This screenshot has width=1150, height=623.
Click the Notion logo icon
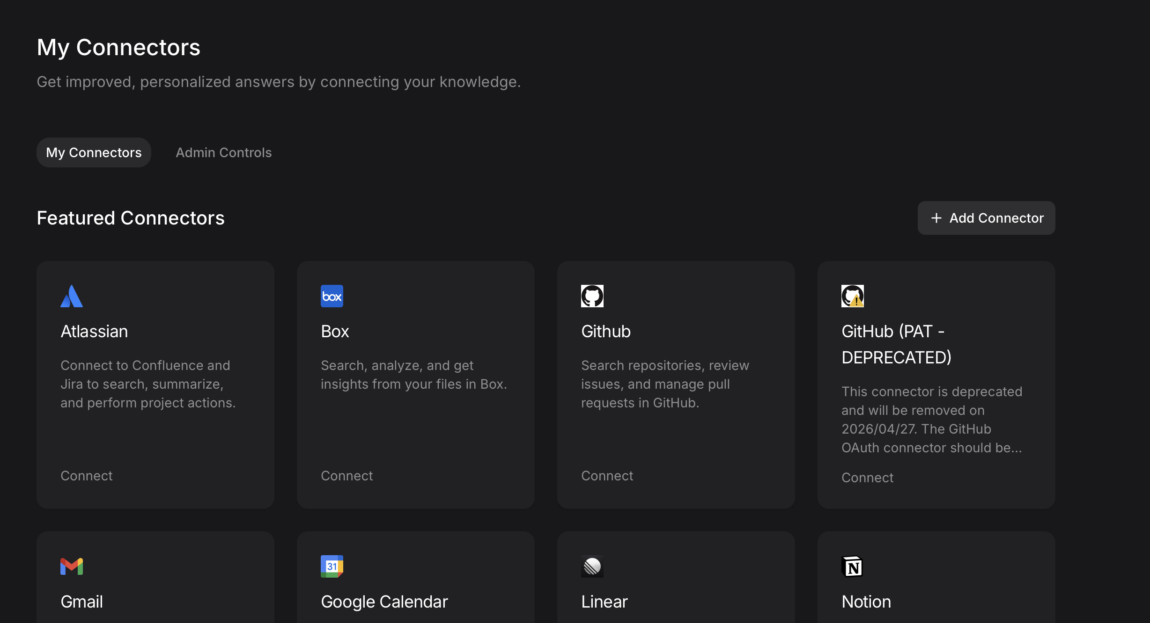click(x=853, y=566)
